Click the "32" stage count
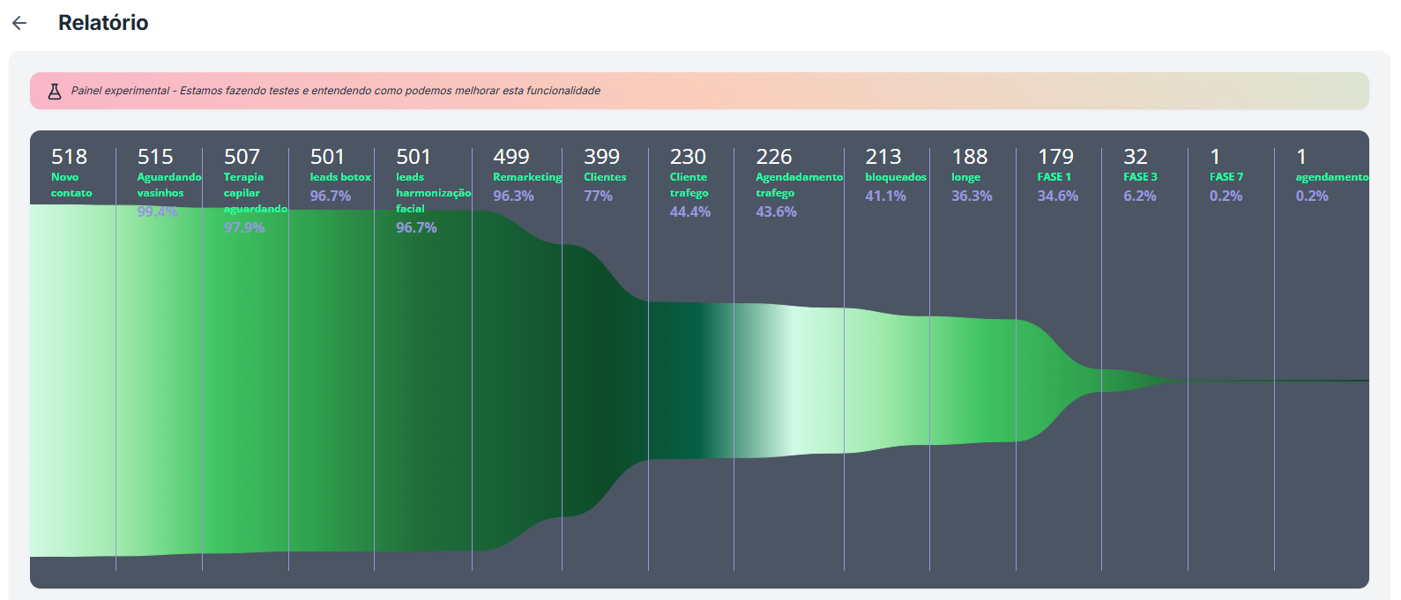Screen dimensions: 1401x600 1136,157
